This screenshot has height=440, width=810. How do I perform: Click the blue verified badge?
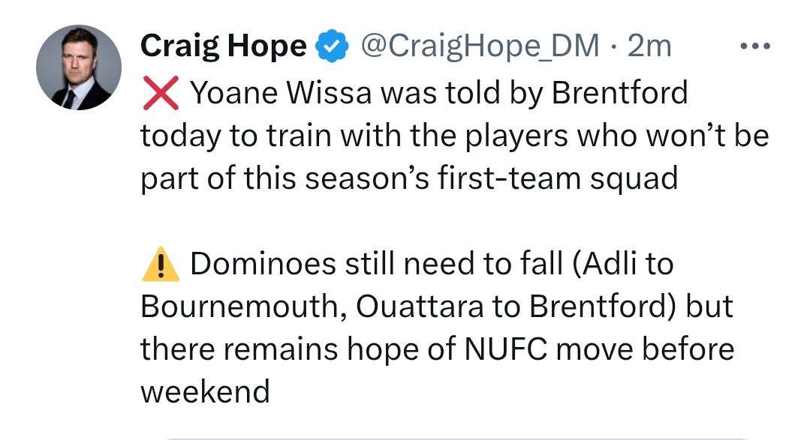(x=332, y=46)
